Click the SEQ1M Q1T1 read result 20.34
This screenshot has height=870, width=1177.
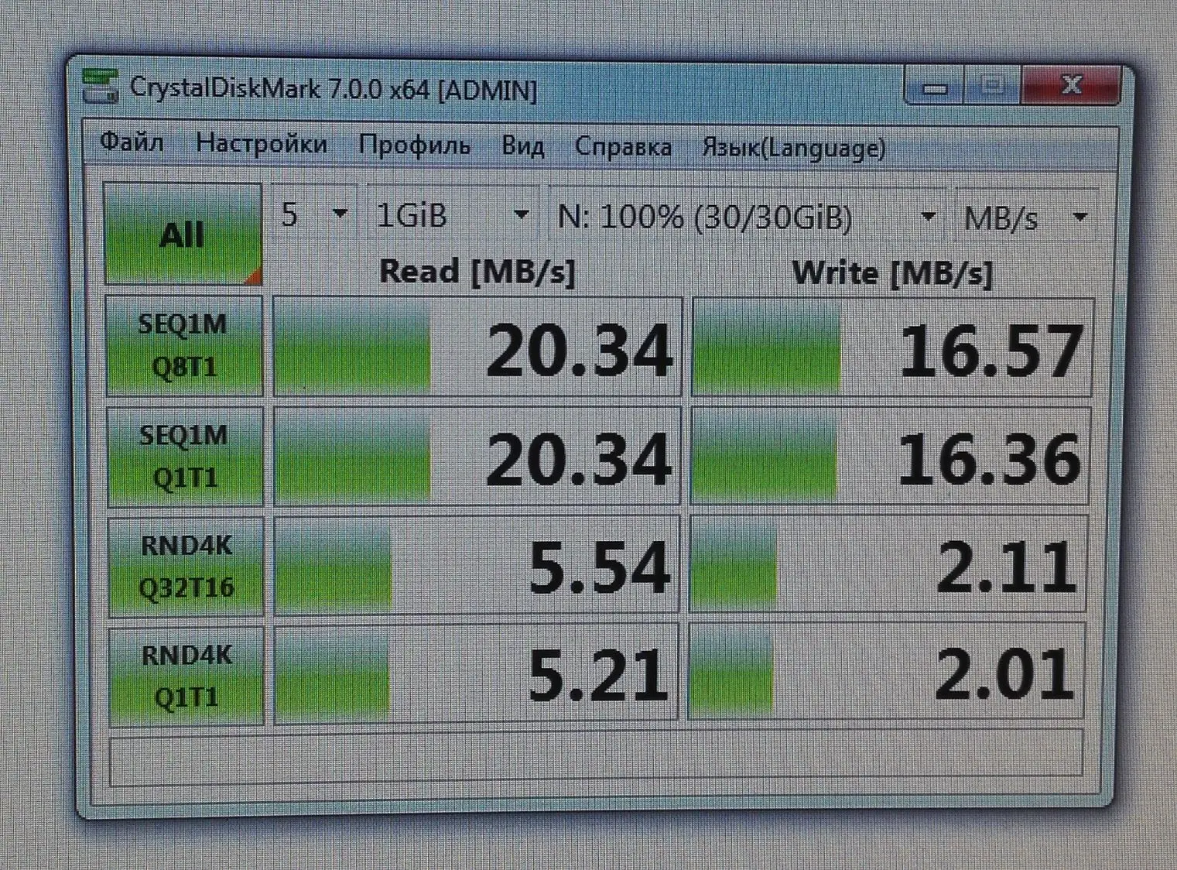pyautogui.click(x=477, y=457)
